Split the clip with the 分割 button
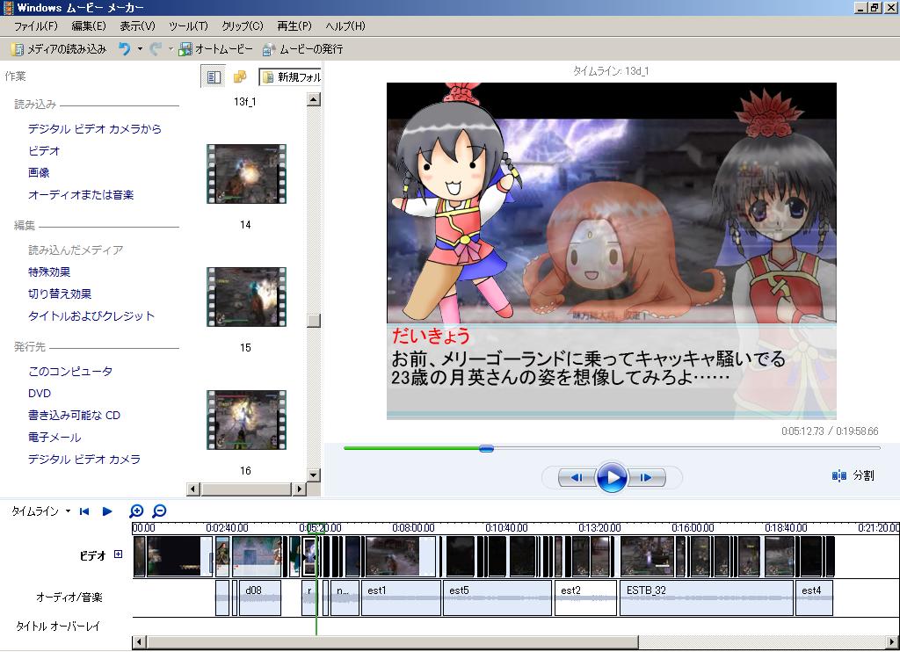Viewport: 900px width, 652px height. (x=853, y=475)
